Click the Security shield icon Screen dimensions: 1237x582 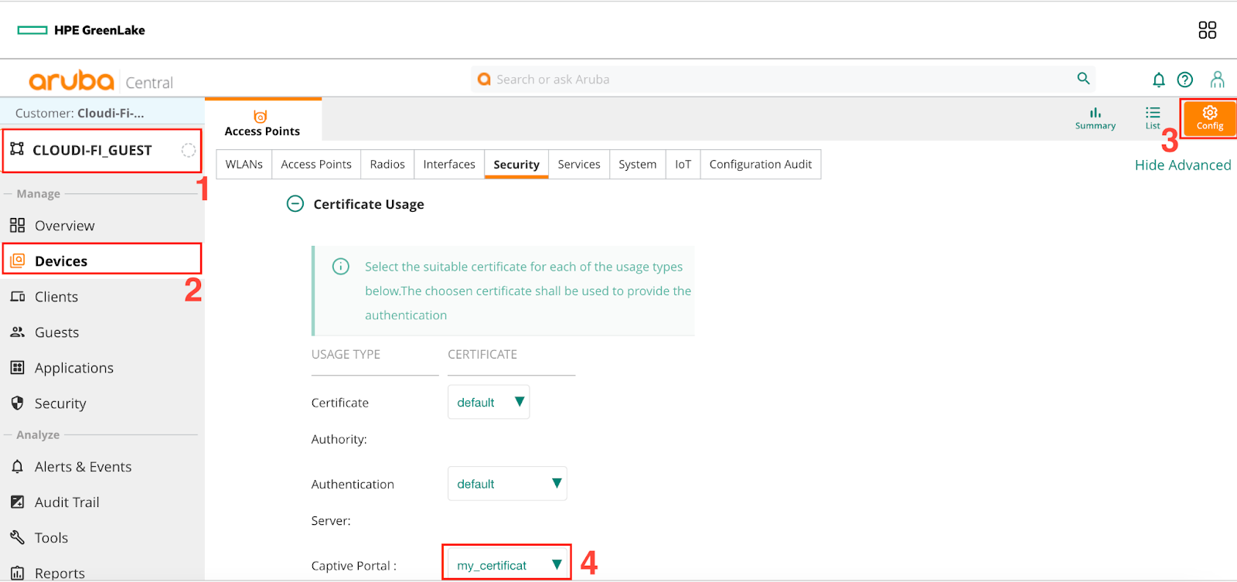[18, 403]
